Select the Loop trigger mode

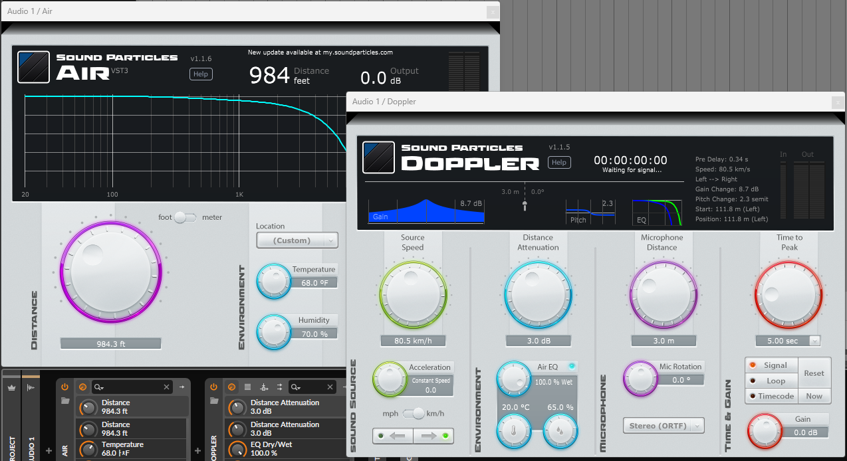pyautogui.click(x=771, y=381)
